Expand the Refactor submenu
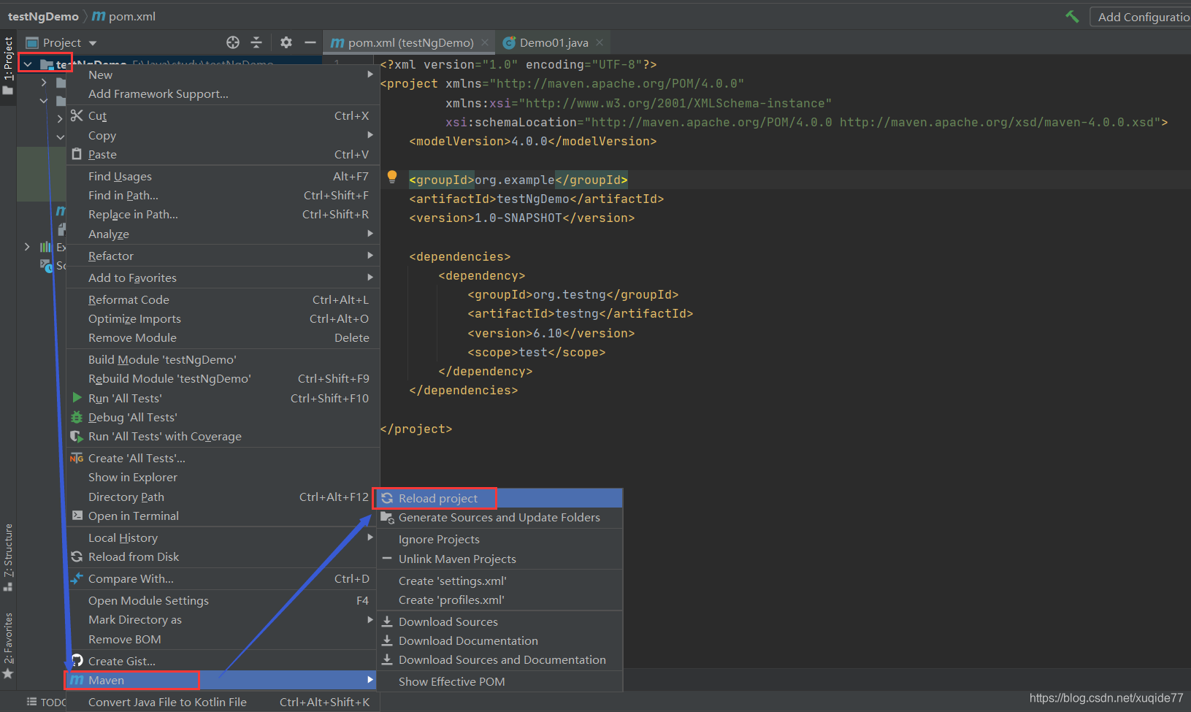Viewport: 1191px width, 712px height. [x=223, y=256]
